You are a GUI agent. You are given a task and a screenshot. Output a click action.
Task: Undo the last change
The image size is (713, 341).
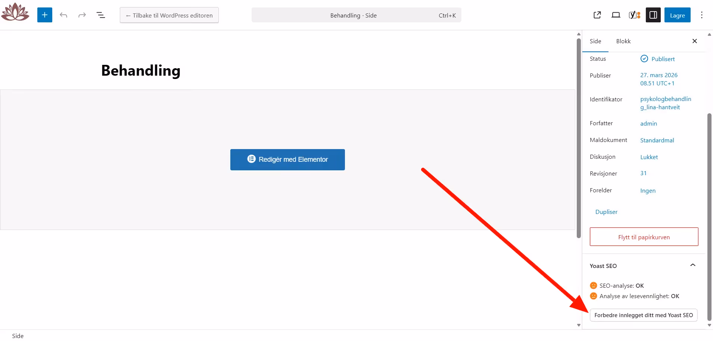click(63, 15)
